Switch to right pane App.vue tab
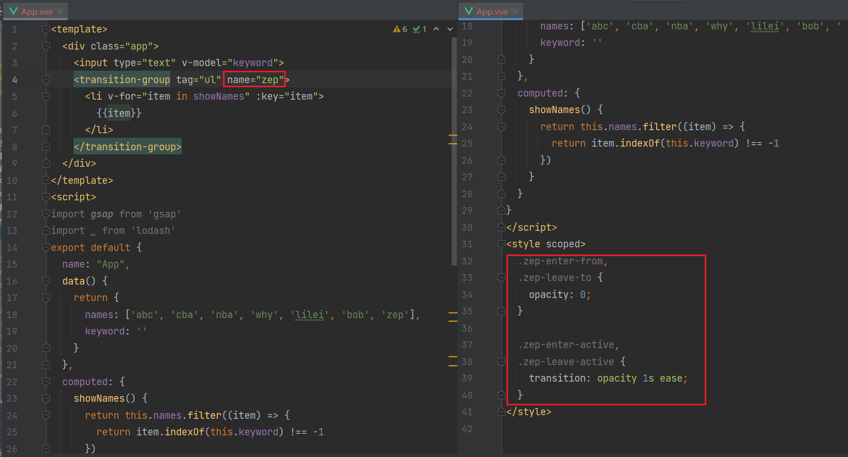The width and height of the screenshot is (848, 457). pyautogui.click(x=491, y=11)
